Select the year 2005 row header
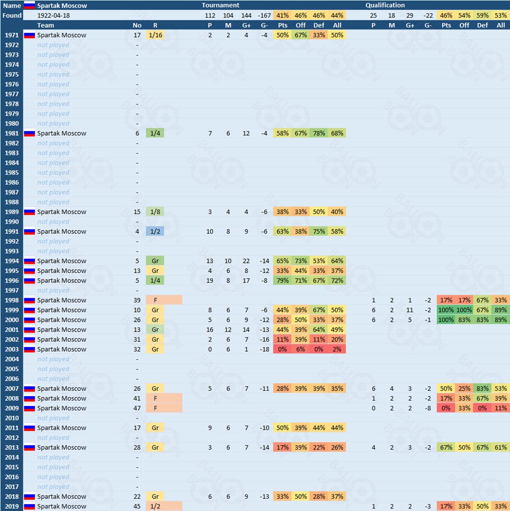Screen dimensions: 510x511 pyautogui.click(x=12, y=369)
